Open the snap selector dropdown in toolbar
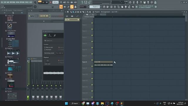The height and width of the screenshot is (106, 188). (x=83, y=7)
